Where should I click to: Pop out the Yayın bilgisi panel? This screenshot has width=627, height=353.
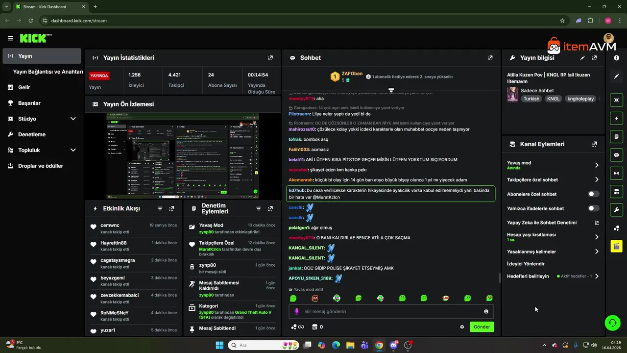(x=594, y=58)
